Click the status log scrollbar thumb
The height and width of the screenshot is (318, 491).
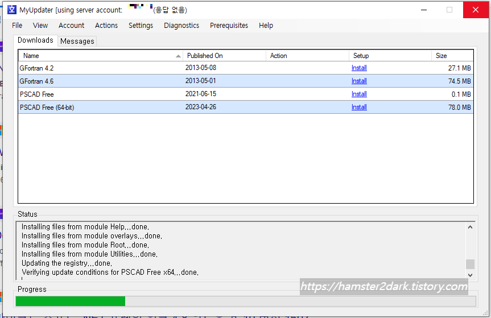click(x=470, y=264)
